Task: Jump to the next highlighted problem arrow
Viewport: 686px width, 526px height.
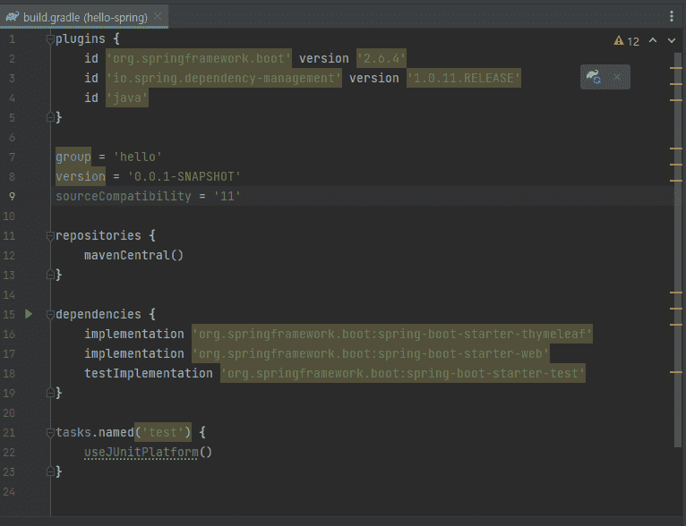Action: pos(671,41)
